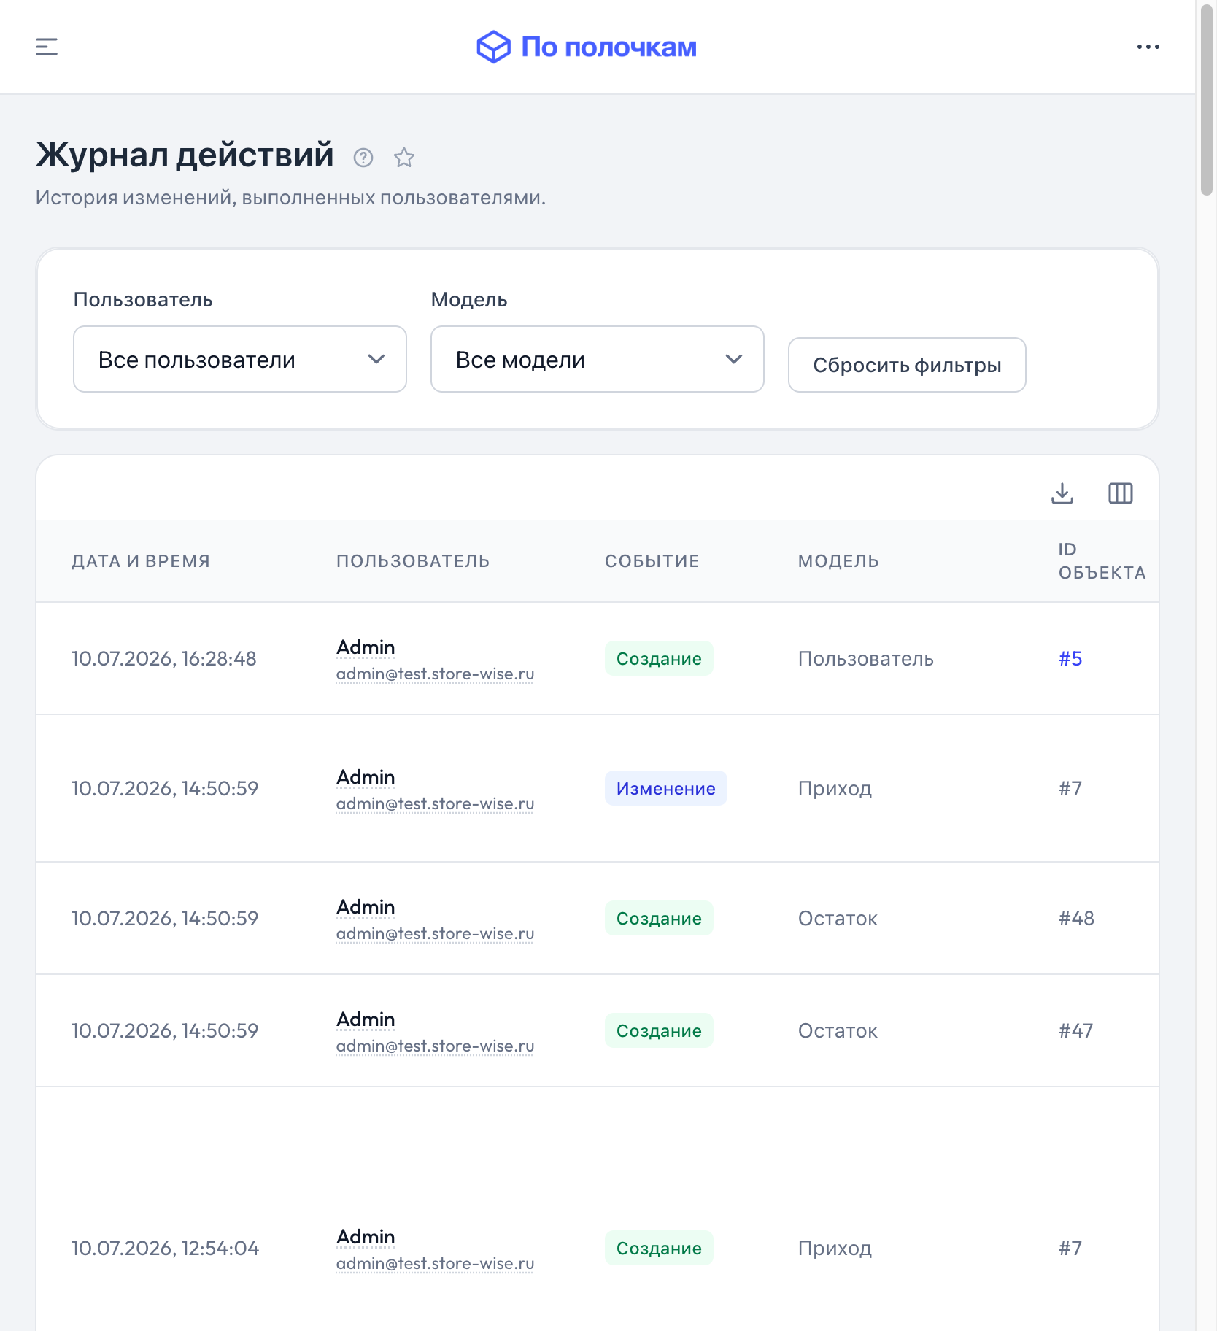Open the hamburger sidebar menu
Screen dimensions: 1217x1331
pyautogui.click(x=47, y=47)
